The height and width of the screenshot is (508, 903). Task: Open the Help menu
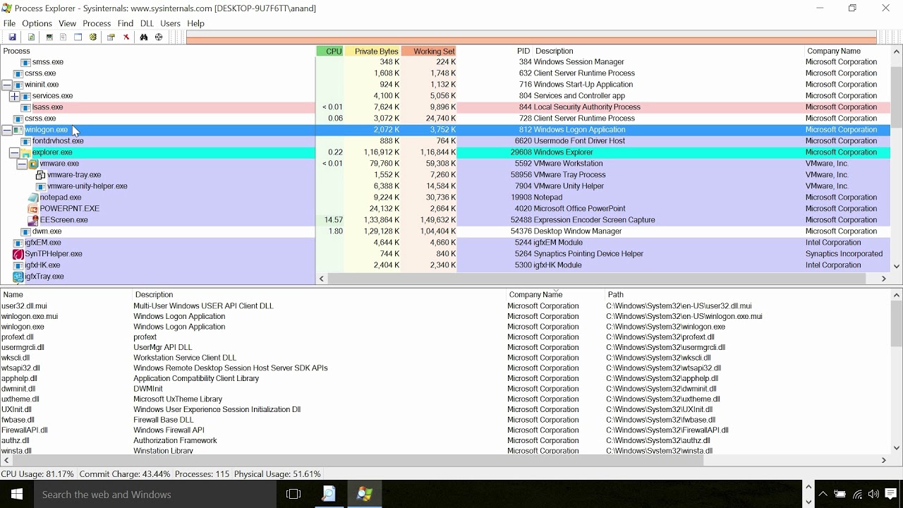[x=195, y=23]
